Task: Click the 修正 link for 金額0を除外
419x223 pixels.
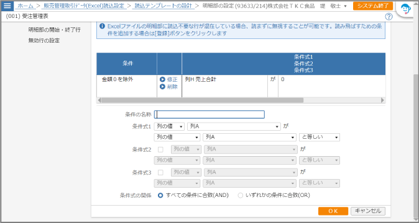Action: click(x=172, y=79)
